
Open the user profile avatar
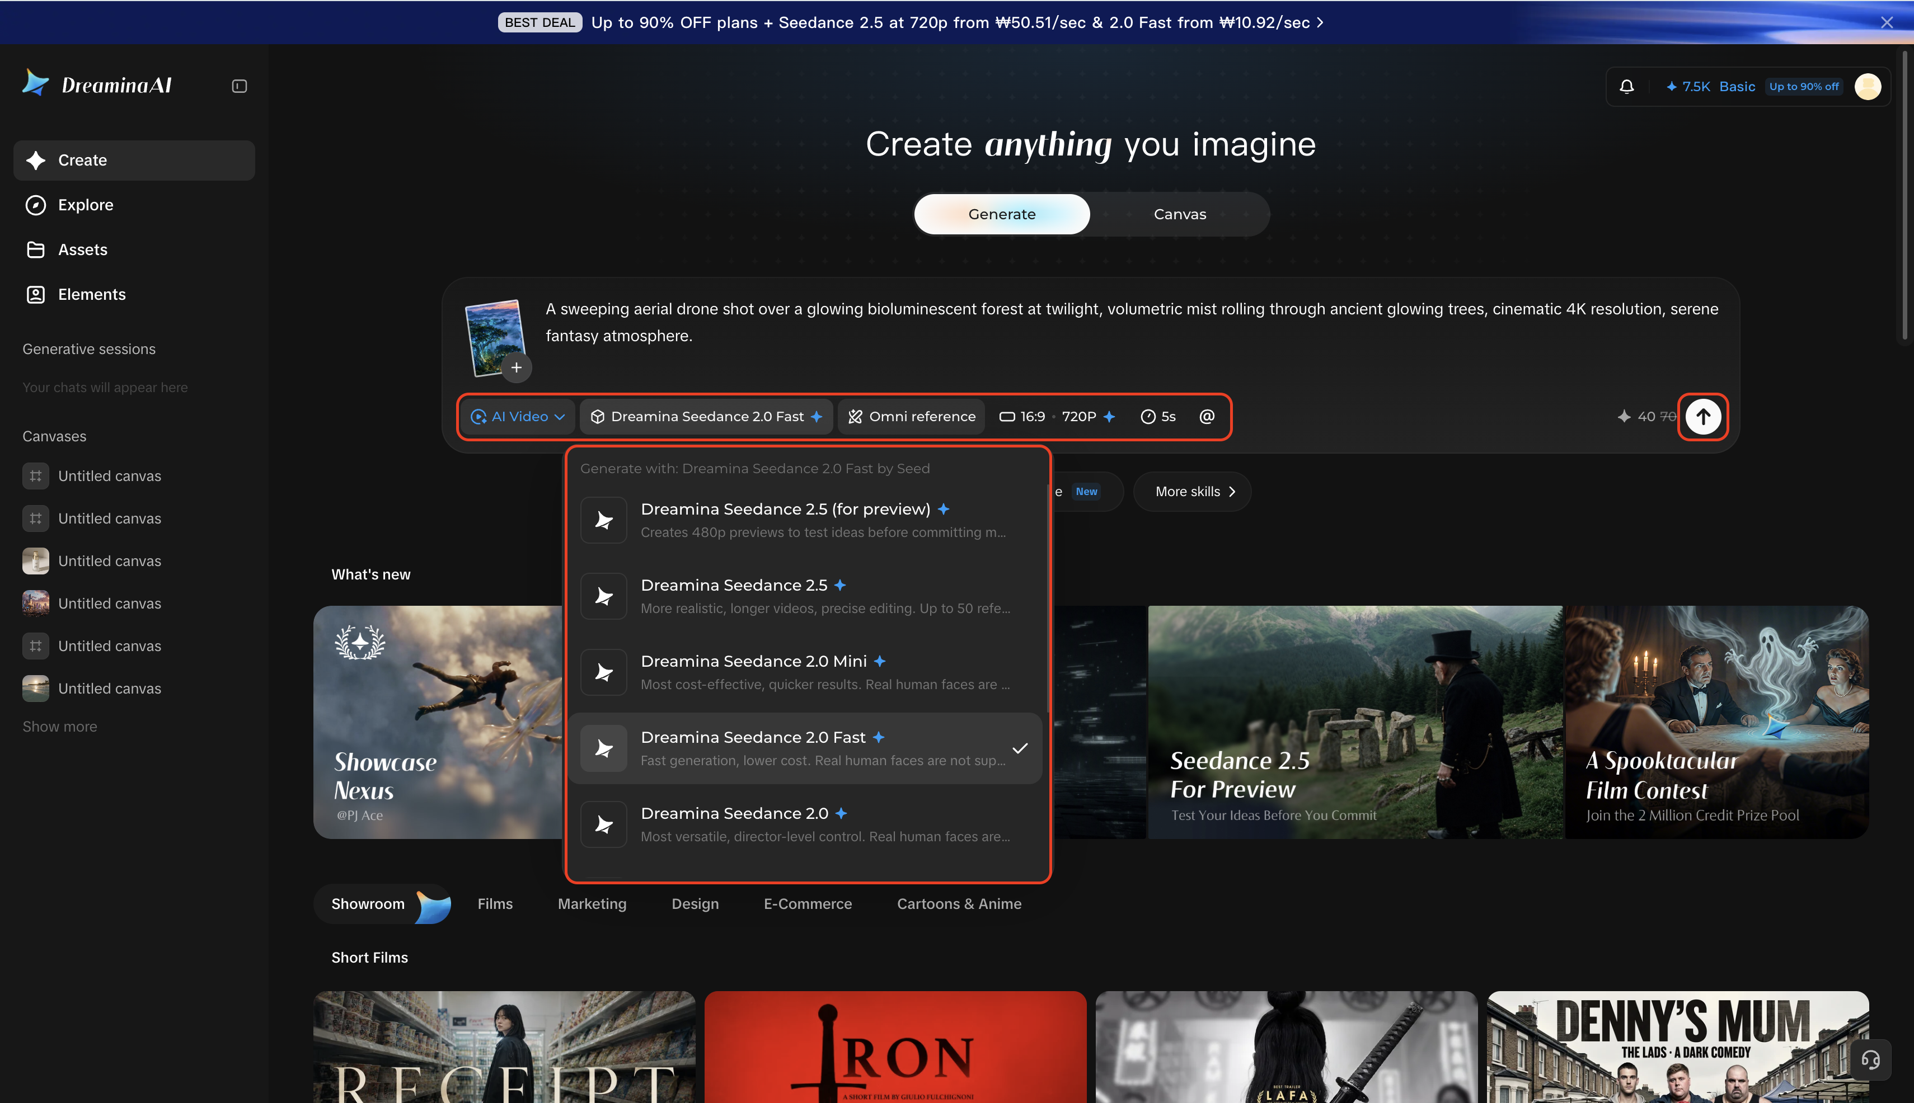tap(1868, 86)
